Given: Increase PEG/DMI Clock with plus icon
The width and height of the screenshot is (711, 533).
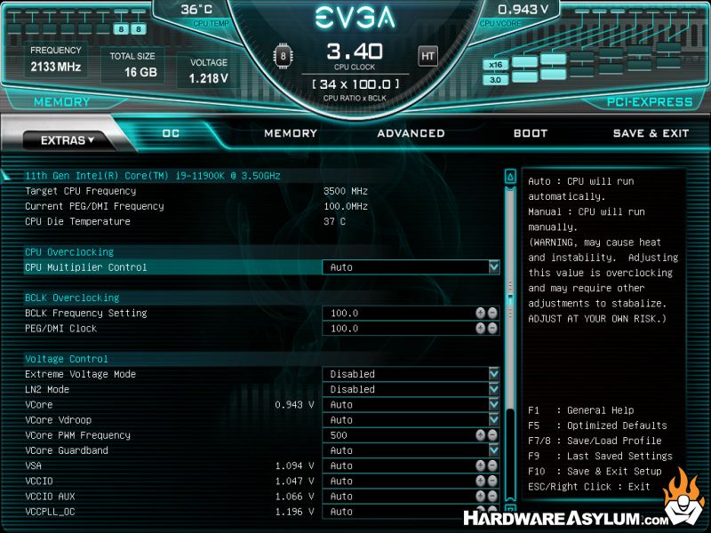Looking at the screenshot, I should coord(481,328).
